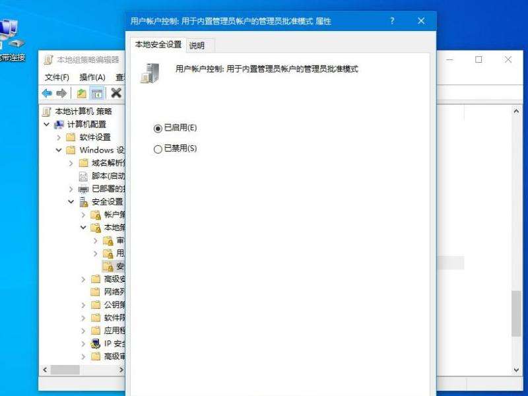The image size is (528, 396).
Task: Collapse the 安全设置 node
Action: point(71,202)
